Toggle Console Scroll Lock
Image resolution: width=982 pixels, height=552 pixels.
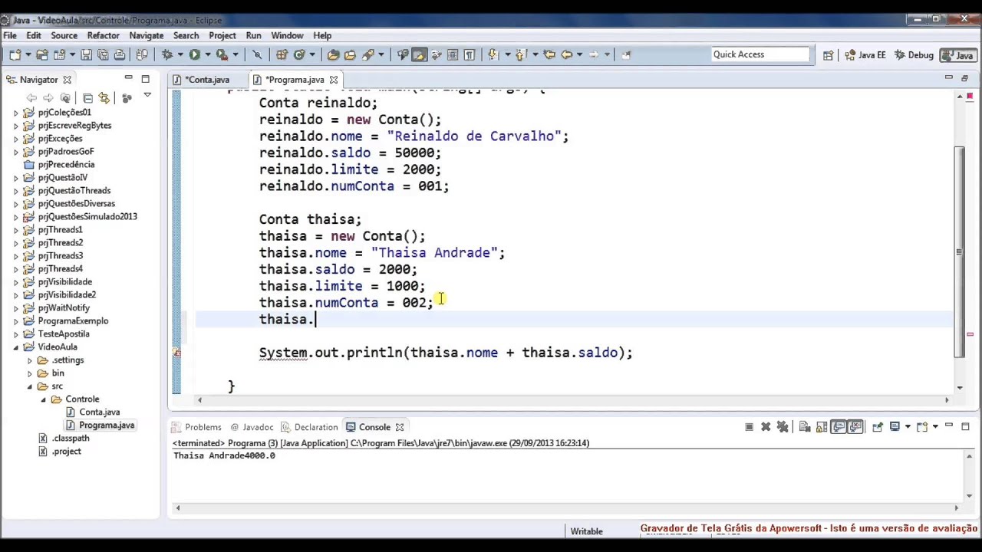(x=822, y=427)
